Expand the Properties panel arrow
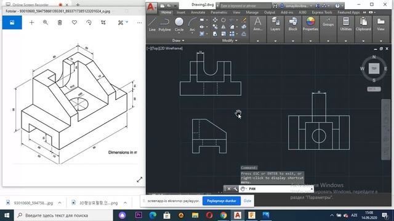394x221 pixels. (x=310, y=41)
